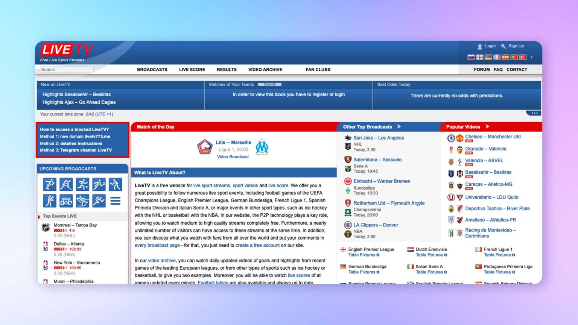
Task: Open the LIVE SCORE menu
Action: pos(192,70)
